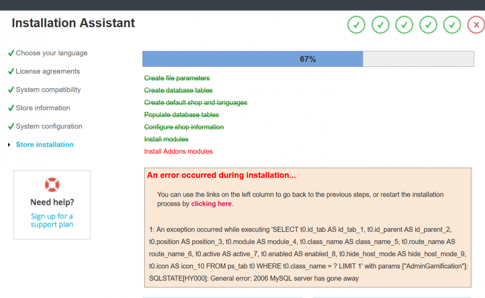
Task: Click checkmark beside "System compatibility"
Action: click(11, 89)
